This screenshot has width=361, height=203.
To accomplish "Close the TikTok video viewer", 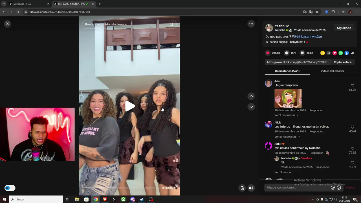I will coord(8,24).
